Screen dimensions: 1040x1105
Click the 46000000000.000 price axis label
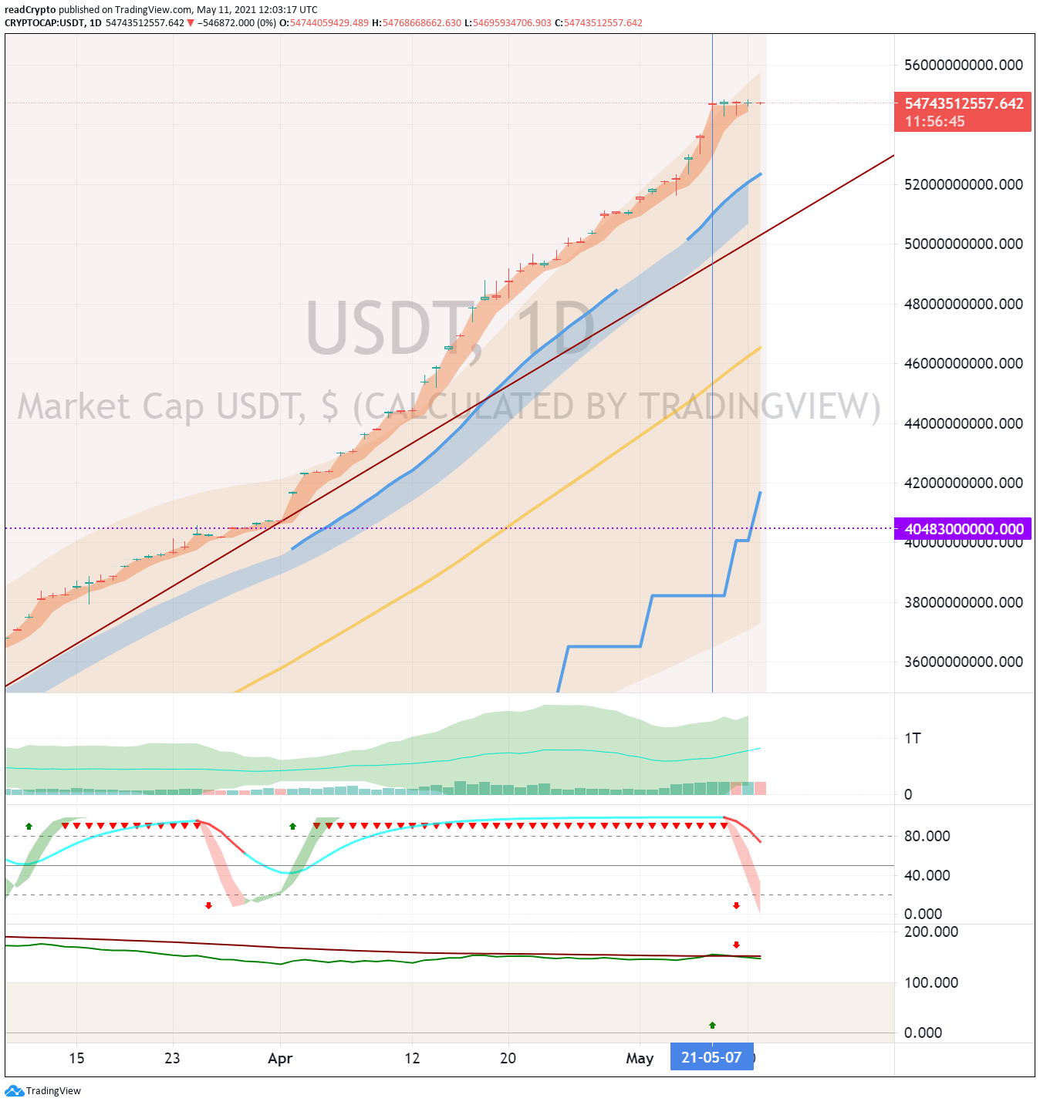click(964, 363)
